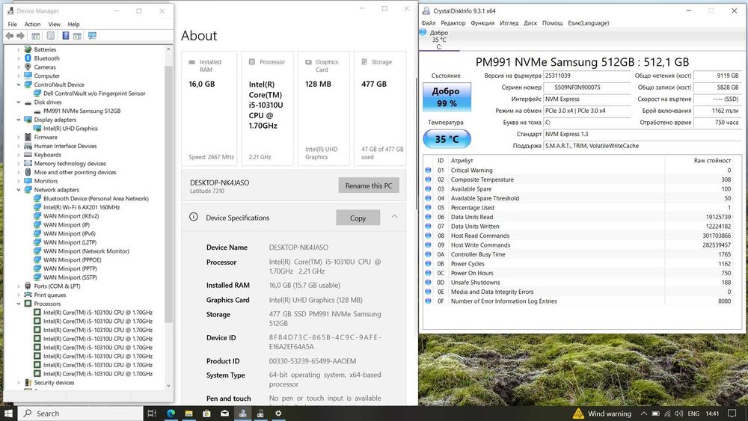Image resolution: width=748 pixels, height=421 pixels.
Task: Click Back arrow in Device Manager toolbar
Action: pyautogui.click(x=9, y=36)
